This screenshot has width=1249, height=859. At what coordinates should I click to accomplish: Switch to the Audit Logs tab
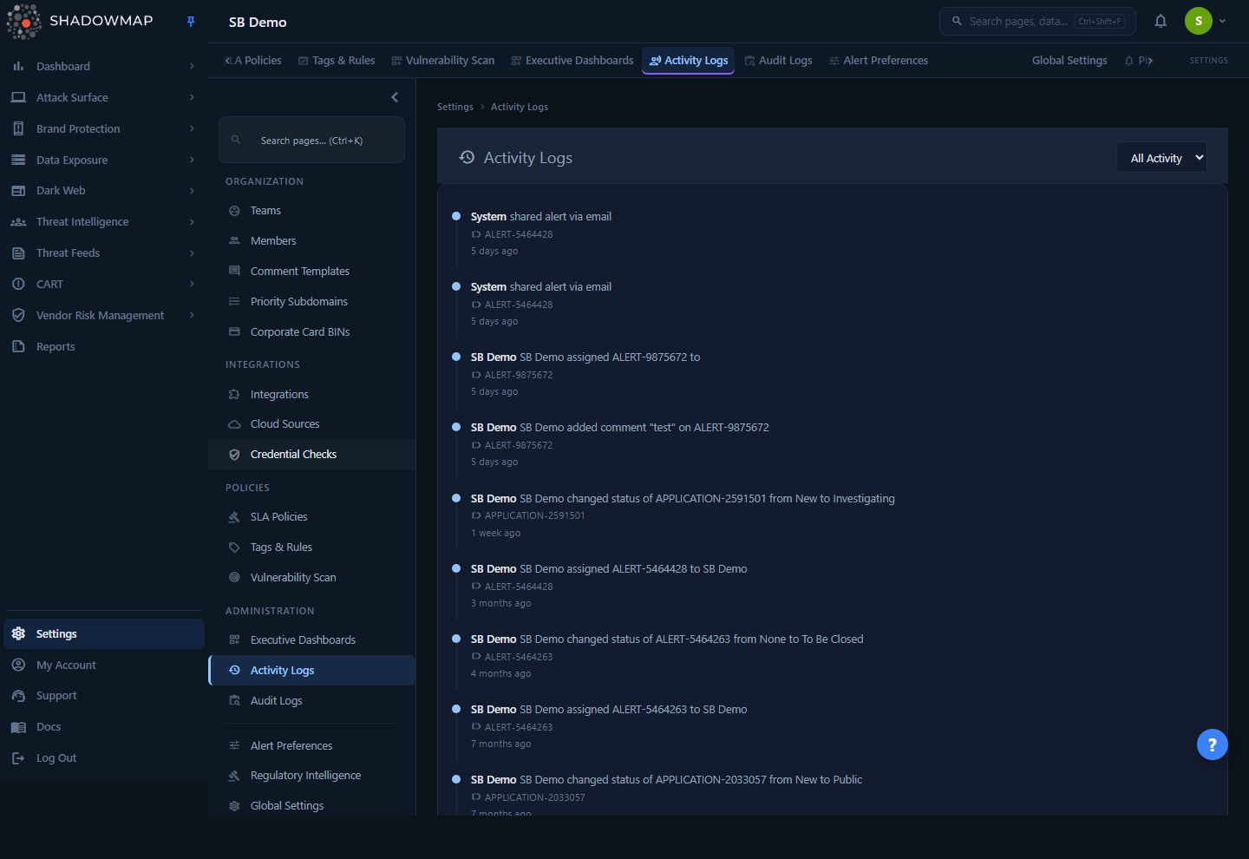point(779,61)
